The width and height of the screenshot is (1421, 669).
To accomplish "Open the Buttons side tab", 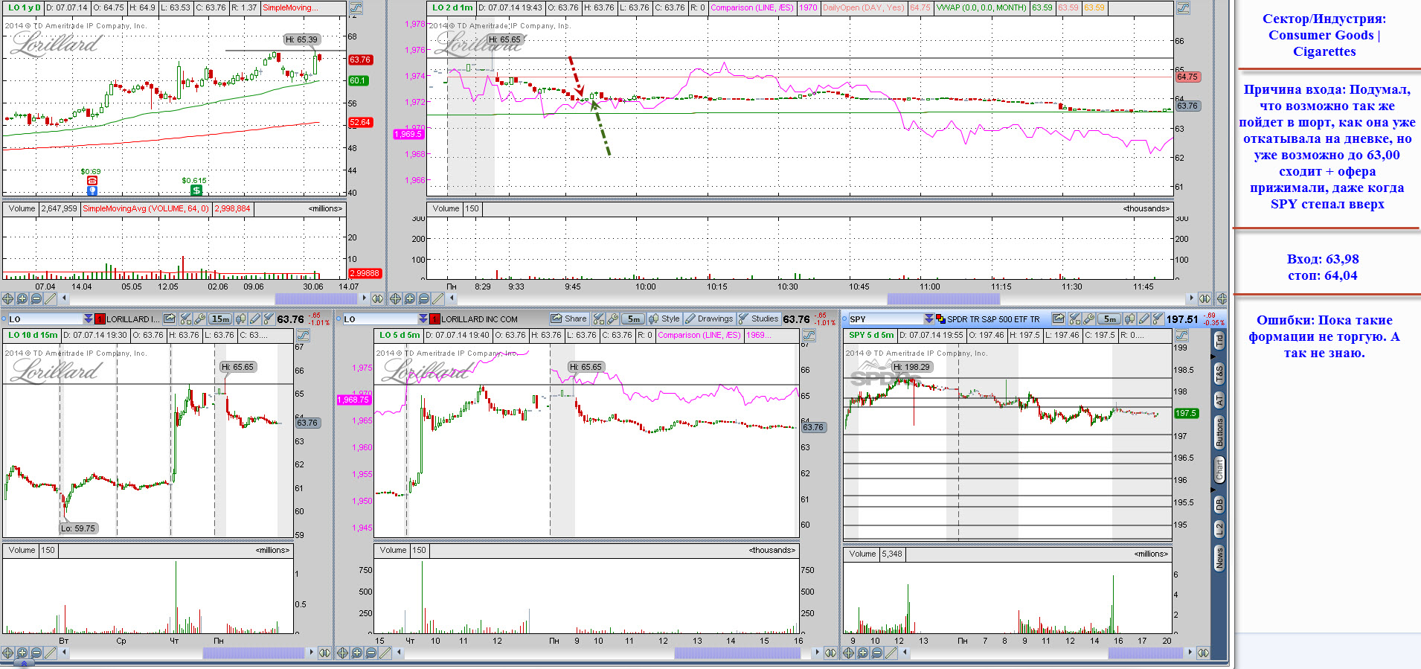I will tap(1219, 431).
